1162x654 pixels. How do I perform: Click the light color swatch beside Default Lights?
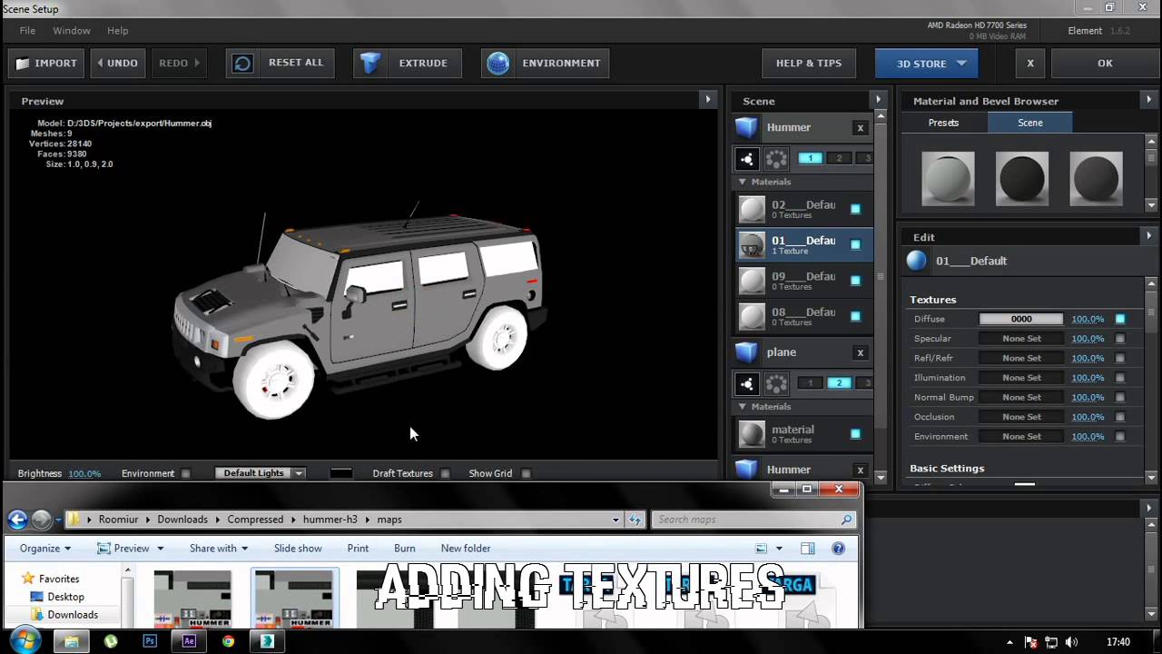pos(341,473)
